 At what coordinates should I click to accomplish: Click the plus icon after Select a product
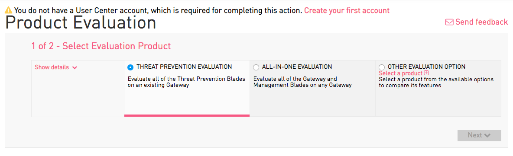(426, 73)
